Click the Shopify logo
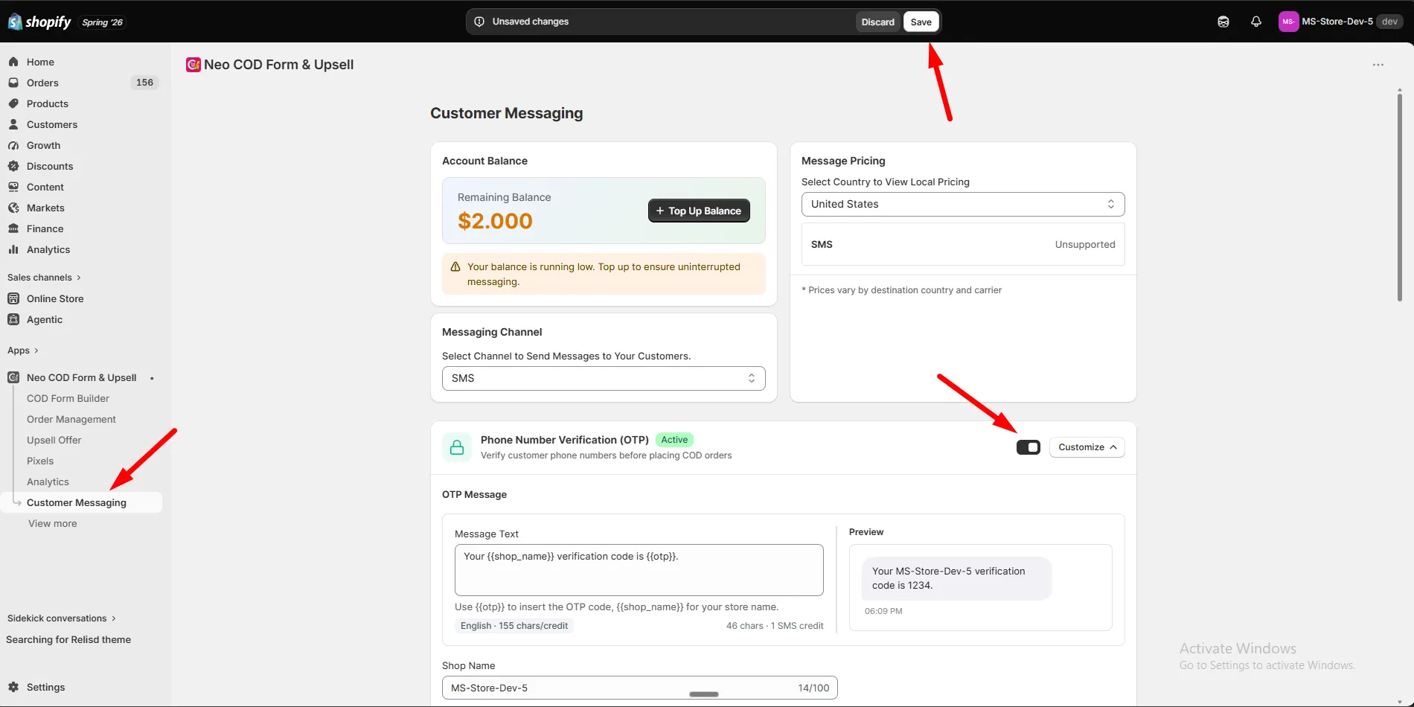Screen dimensions: 1414x707 [x=39, y=22]
